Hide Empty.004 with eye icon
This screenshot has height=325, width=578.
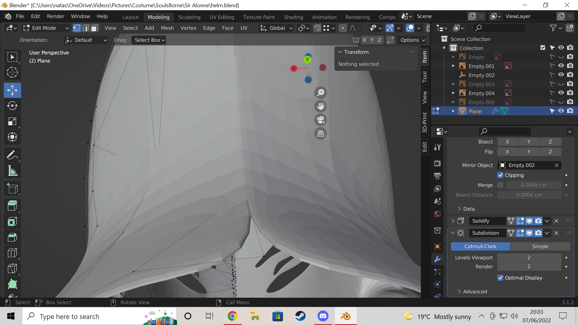pyautogui.click(x=561, y=93)
